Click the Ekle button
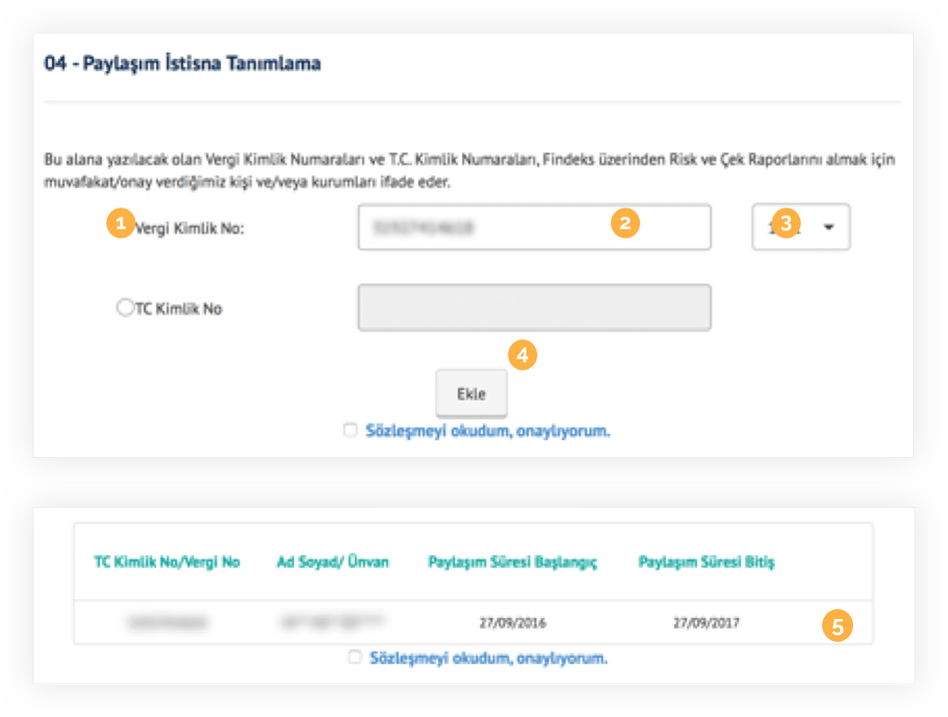This screenshot has height=717, width=948. pyautogui.click(x=471, y=394)
